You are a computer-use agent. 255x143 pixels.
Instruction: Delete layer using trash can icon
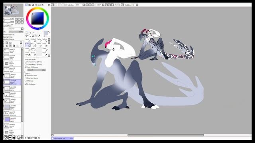point(14,46)
